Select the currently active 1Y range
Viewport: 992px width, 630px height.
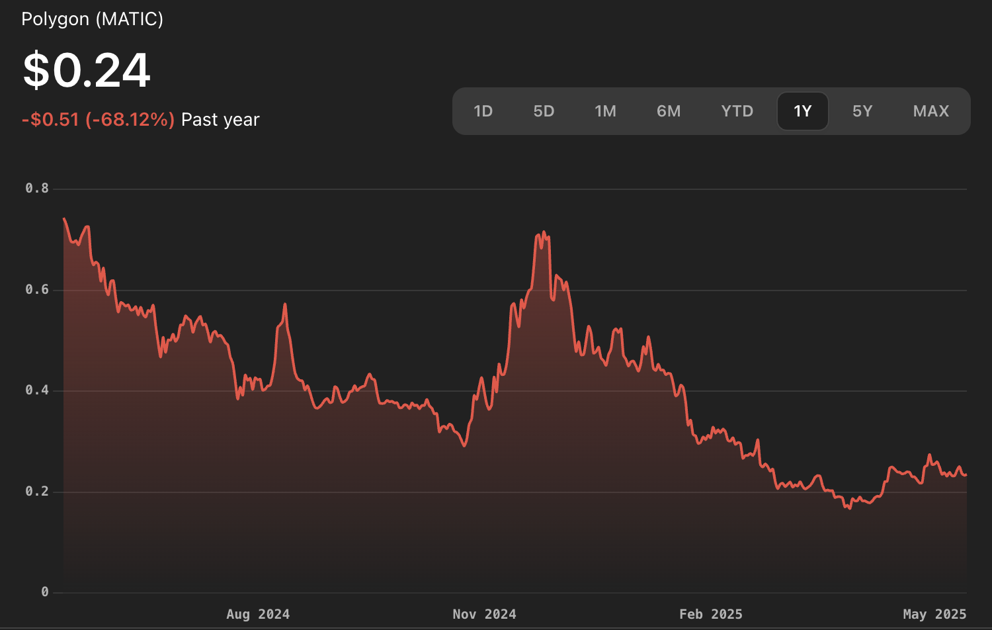tap(803, 111)
